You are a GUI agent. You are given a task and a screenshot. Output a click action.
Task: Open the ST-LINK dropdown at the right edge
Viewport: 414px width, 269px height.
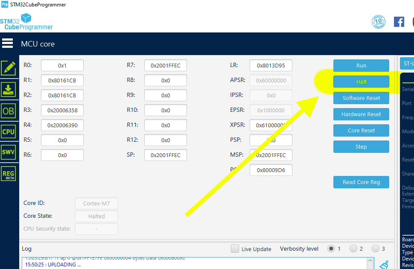tap(407, 64)
